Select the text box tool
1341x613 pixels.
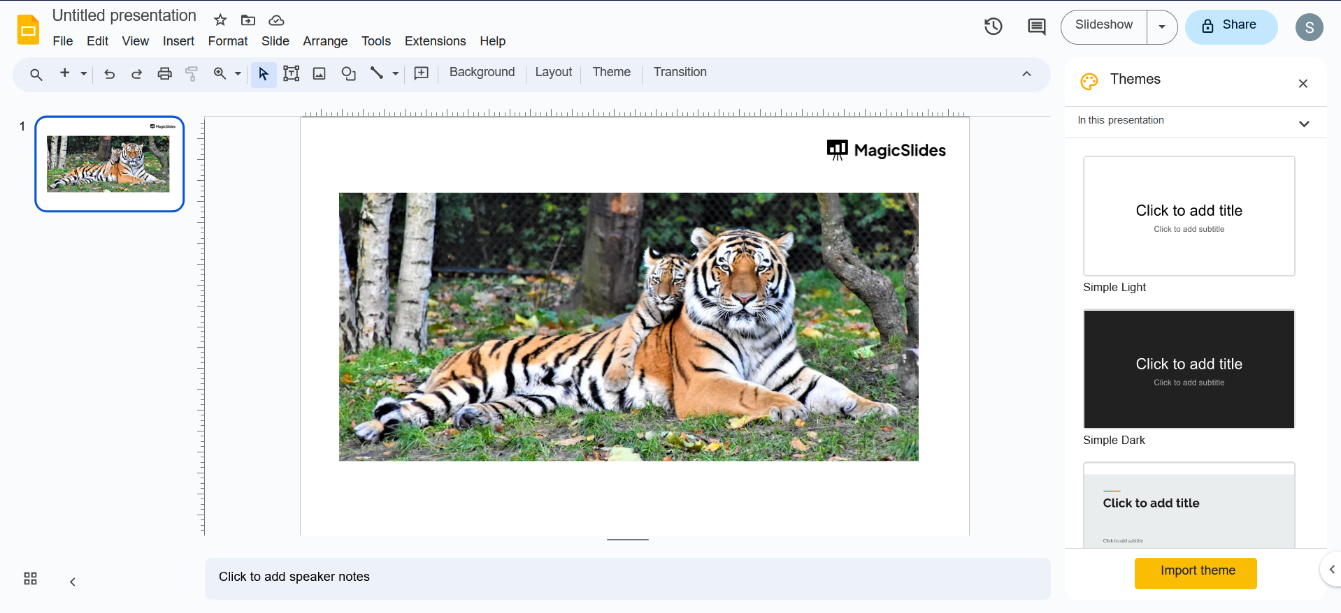point(292,74)
